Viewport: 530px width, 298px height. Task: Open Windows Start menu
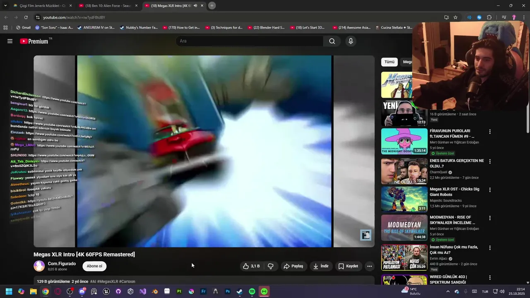point(9,291)
